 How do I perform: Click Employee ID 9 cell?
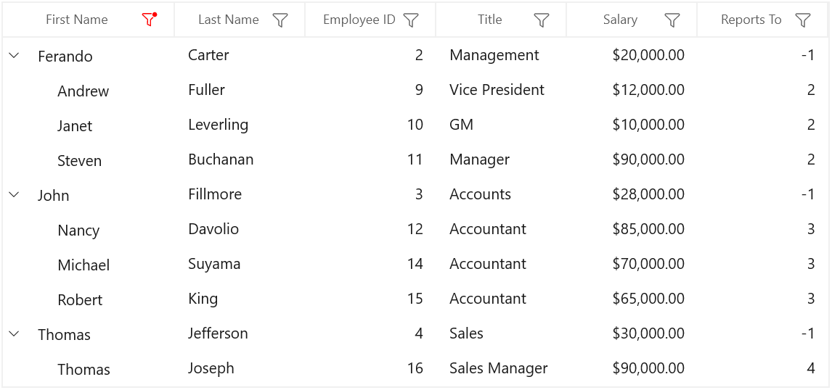[419, 90]
